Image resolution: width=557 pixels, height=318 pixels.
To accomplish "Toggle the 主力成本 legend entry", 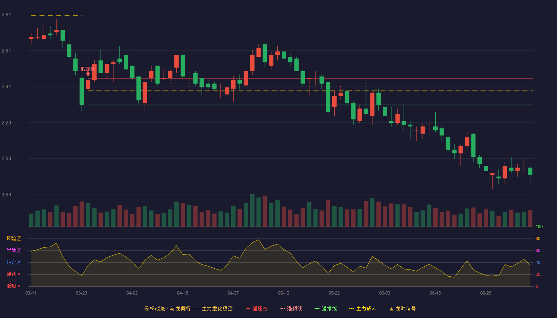I will [x=362, y=308].
